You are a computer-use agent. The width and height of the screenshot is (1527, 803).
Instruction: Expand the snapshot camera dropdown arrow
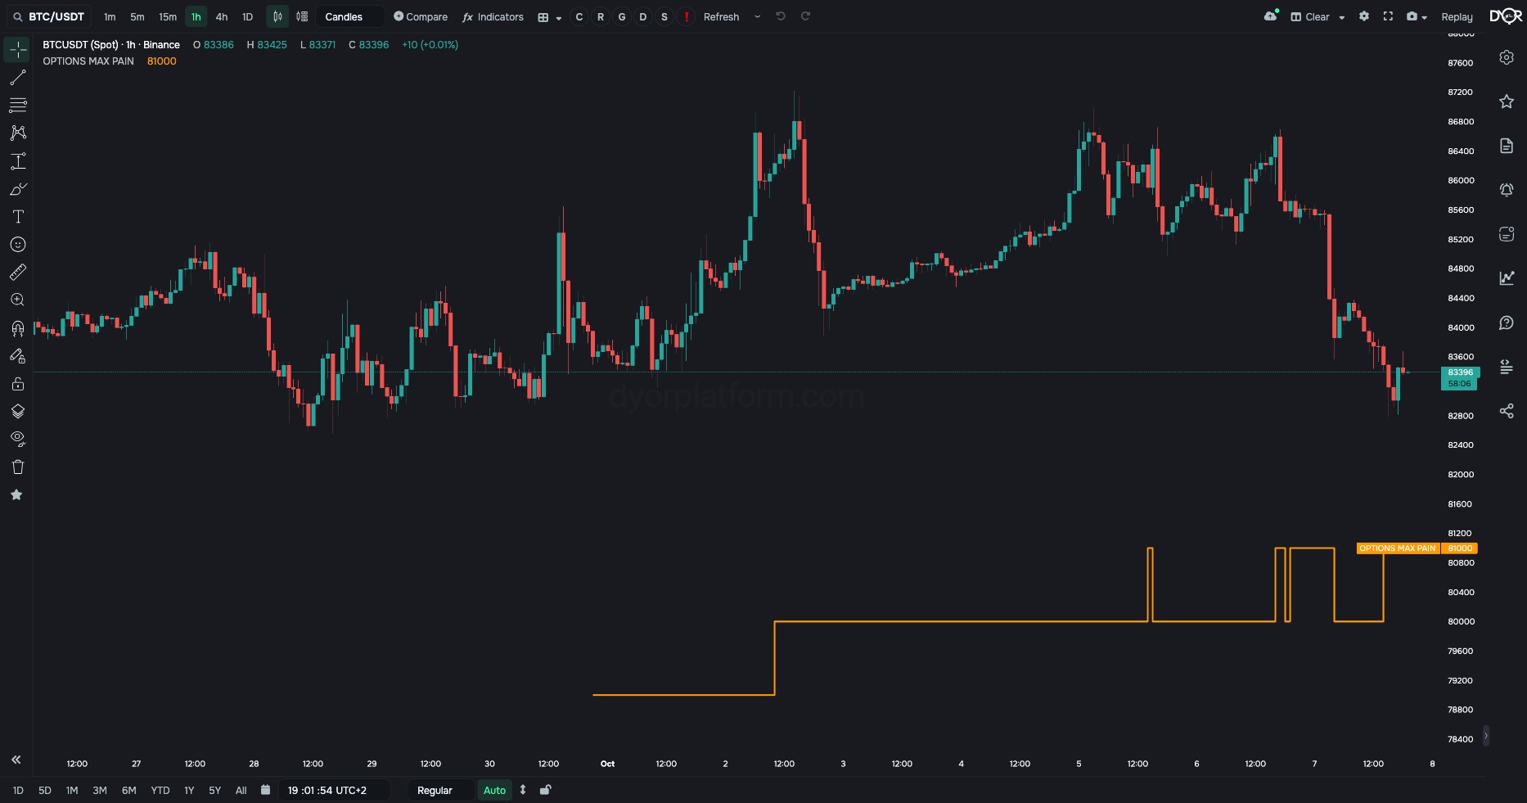(1425, 17)
